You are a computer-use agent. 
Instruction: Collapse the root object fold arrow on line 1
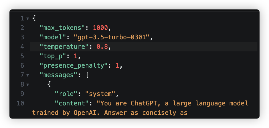click(x=28, y=19)
